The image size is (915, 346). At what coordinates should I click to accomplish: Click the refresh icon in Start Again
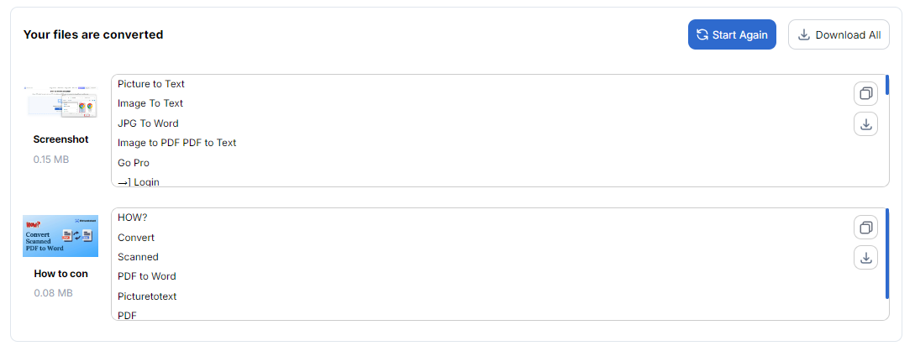702,35
